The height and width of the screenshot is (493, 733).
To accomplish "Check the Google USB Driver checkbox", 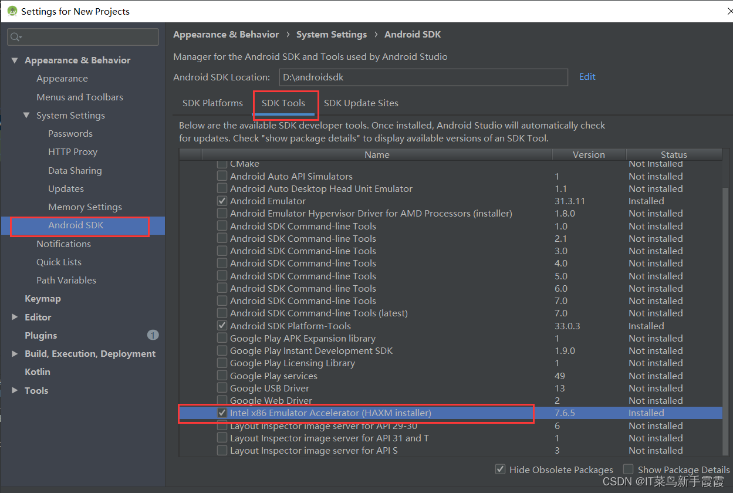I will pos(222,388).
